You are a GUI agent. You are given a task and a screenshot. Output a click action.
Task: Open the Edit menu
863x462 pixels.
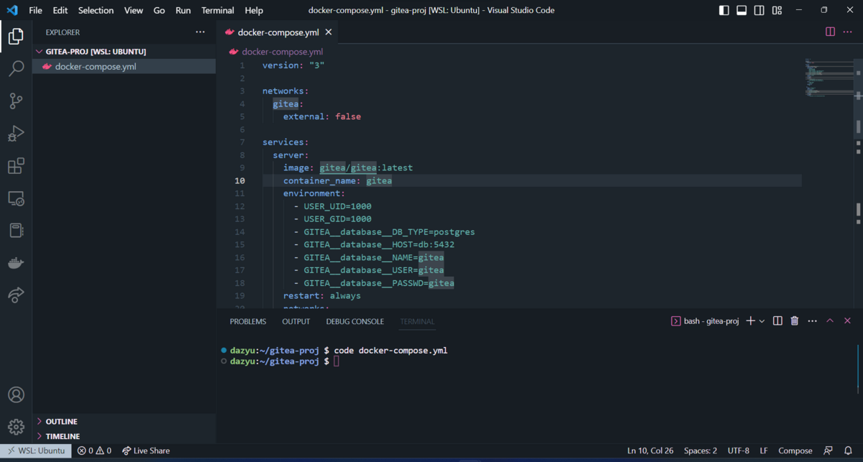[60, 10]
